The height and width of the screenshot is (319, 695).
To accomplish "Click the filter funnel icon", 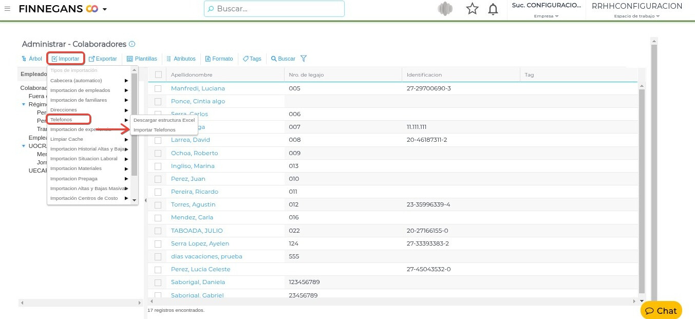I will point(304,59).
